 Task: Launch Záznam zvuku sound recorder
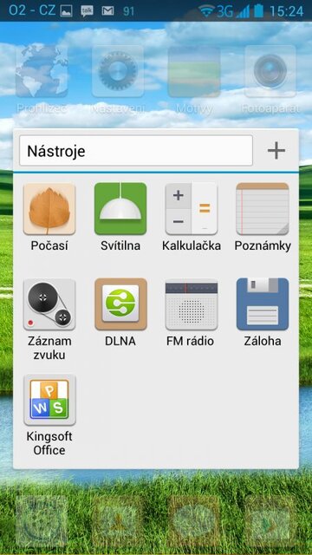[49, 304]
